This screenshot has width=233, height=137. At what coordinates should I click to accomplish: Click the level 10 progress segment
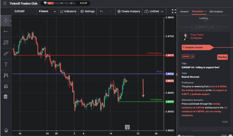pyautogui.click(x=51, y=3)
